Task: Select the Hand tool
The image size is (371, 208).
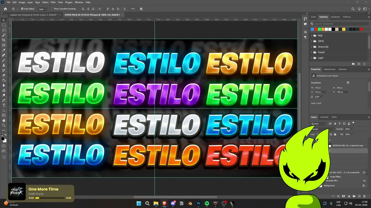Action: (4, 120)
